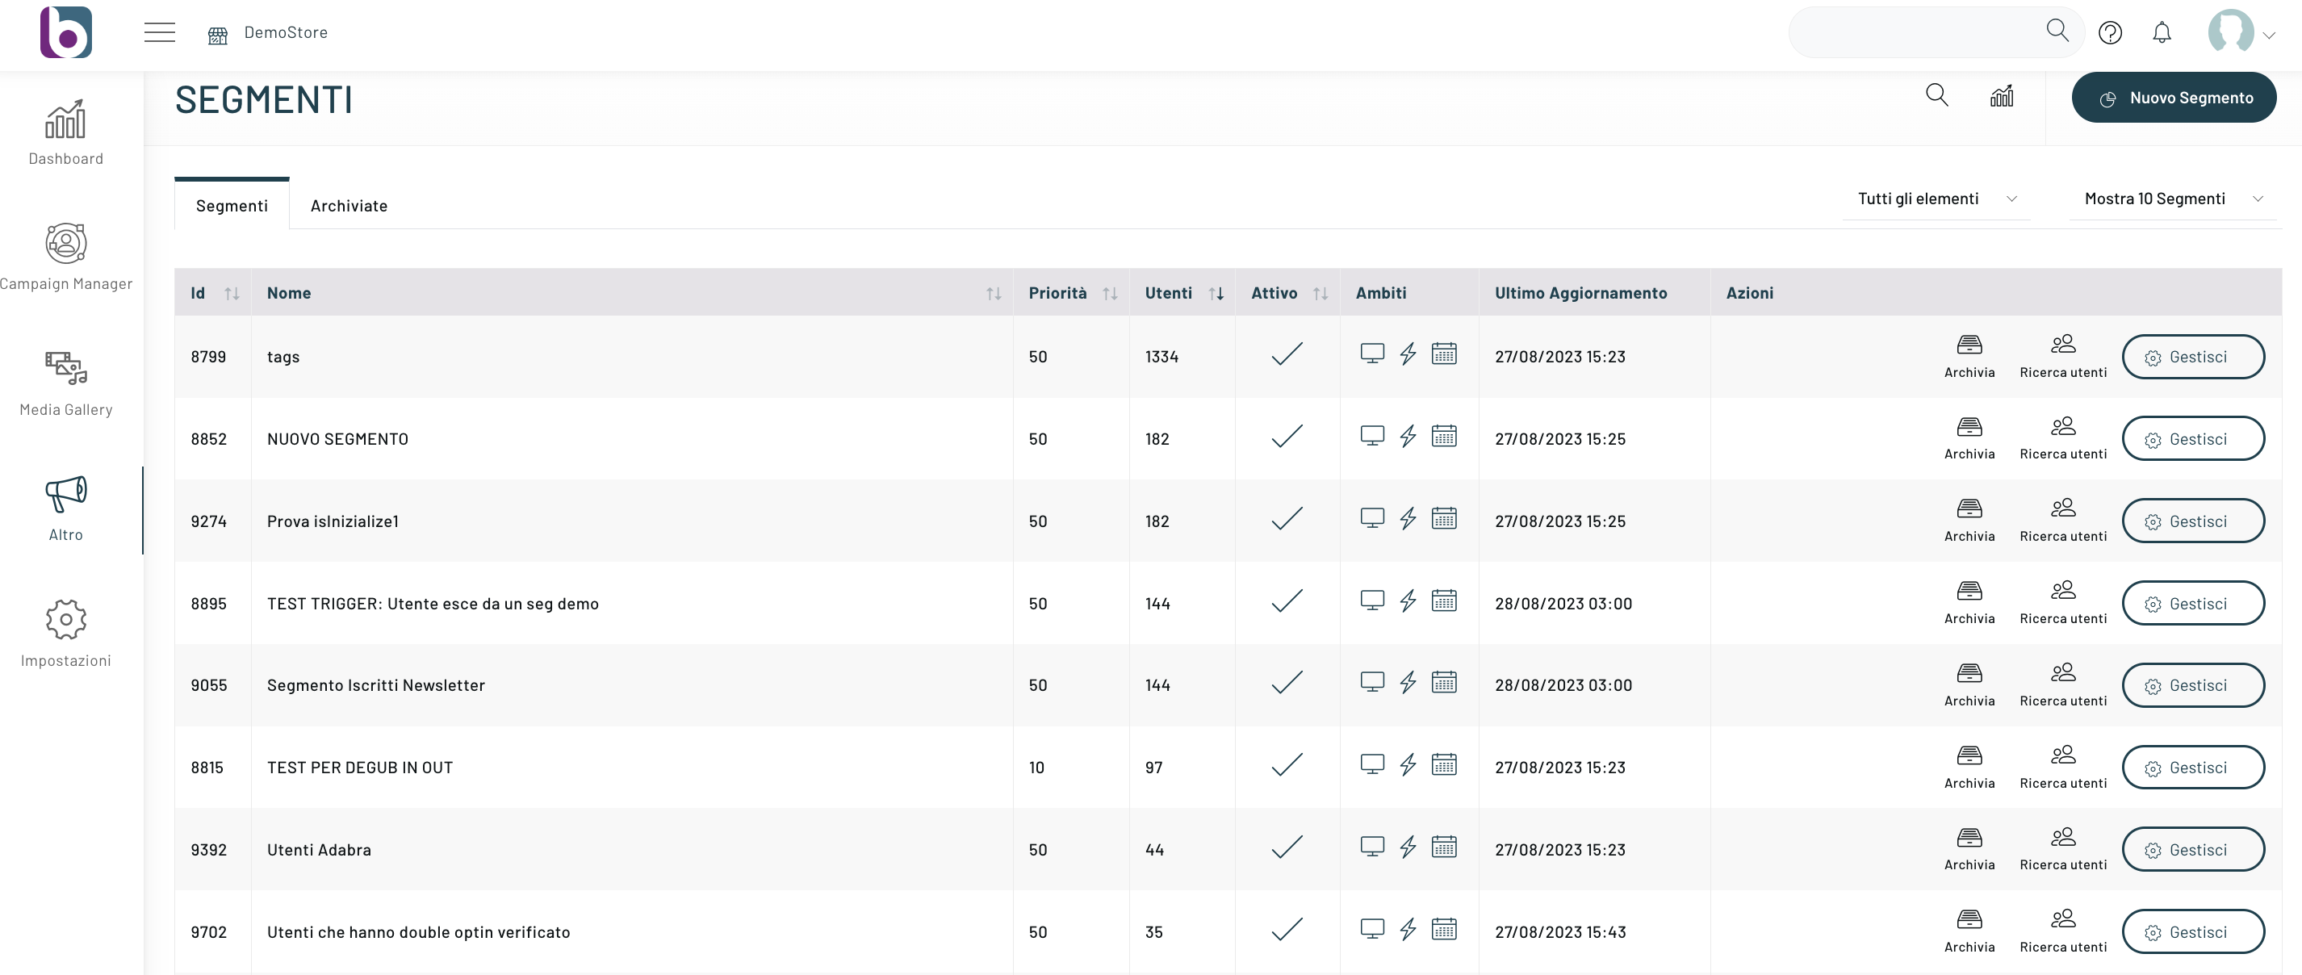2302x975 pixels.
Task: Open segment statistics chart icon
Action: tap(2002, 95)
